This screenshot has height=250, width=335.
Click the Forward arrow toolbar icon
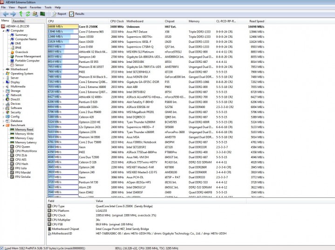(13, 14)
